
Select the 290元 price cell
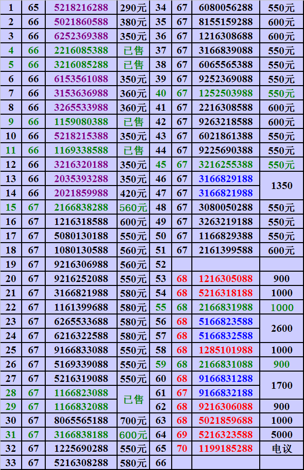click(x=133, y=7)
